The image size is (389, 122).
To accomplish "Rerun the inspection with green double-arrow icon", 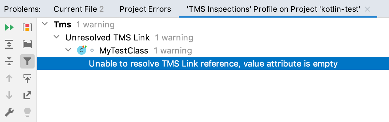I will point(9,27).
